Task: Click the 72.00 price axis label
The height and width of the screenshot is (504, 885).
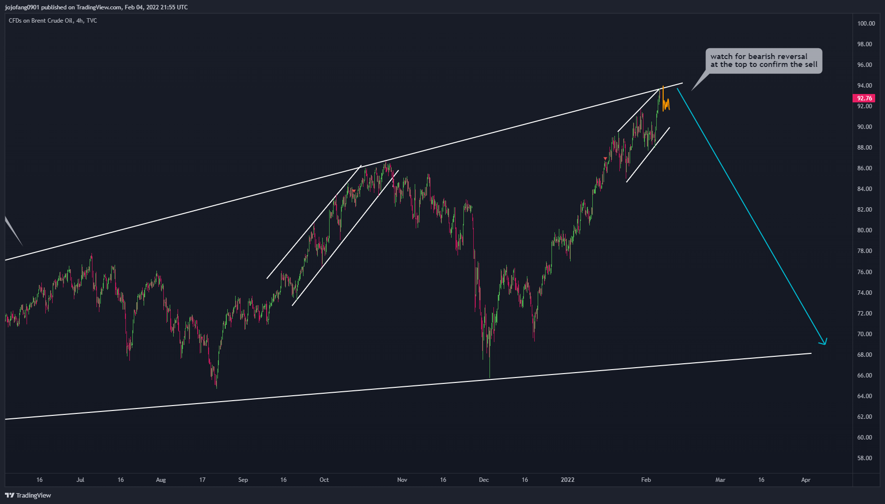Action: [864, 314]
